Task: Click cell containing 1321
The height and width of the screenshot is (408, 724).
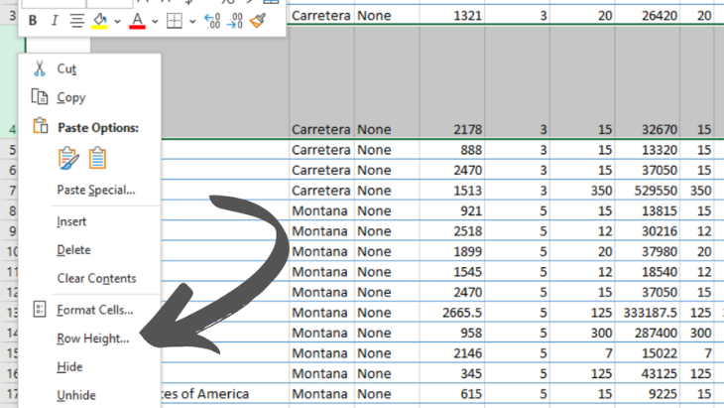Action: pos(452,15)
